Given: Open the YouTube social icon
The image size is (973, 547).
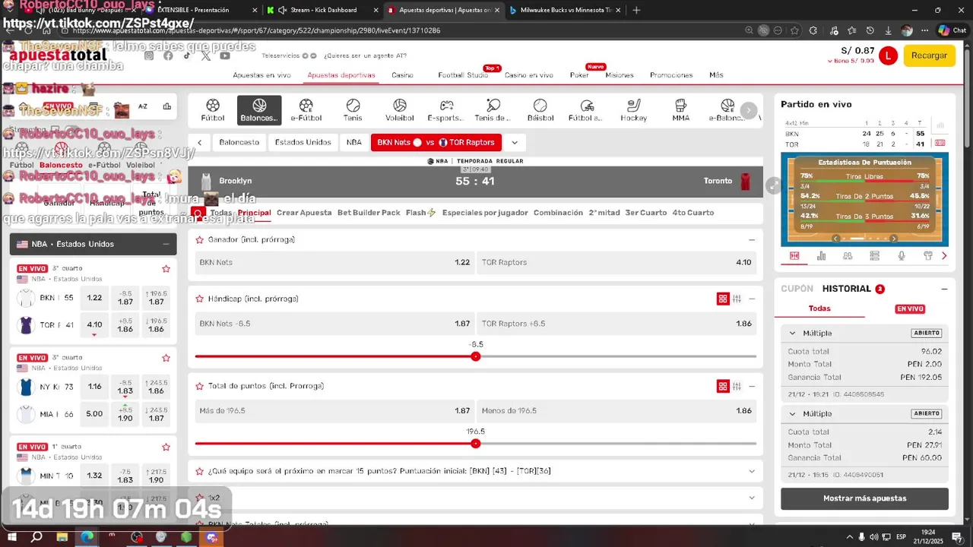Looking at the screenshot, I should (x=225, y=55).
